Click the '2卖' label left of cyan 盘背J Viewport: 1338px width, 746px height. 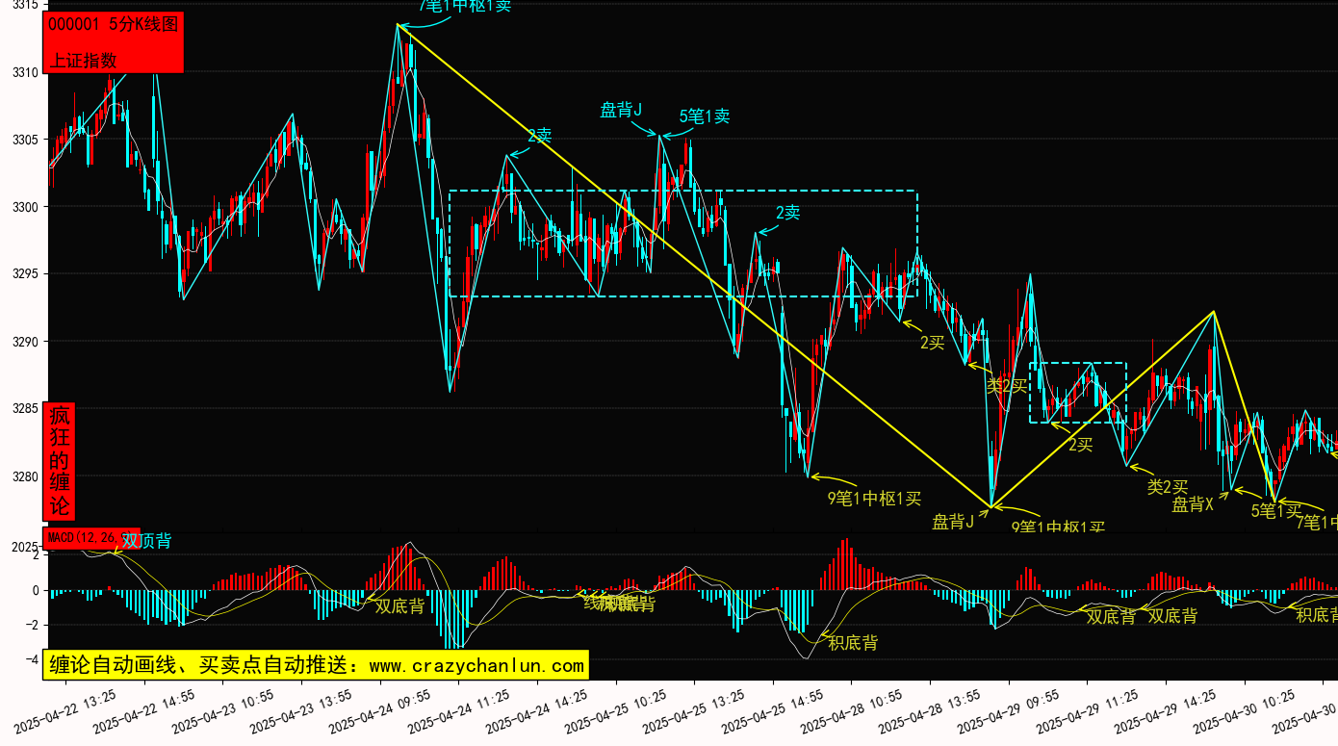(539, 136)
